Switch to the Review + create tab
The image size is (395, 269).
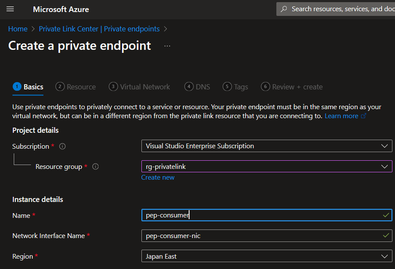tap(291, 86)
